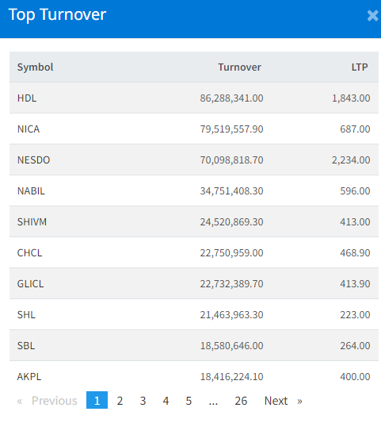Go to pagination page 5
The height and width of the screenshot is (423, 381).
coord(189,401)
